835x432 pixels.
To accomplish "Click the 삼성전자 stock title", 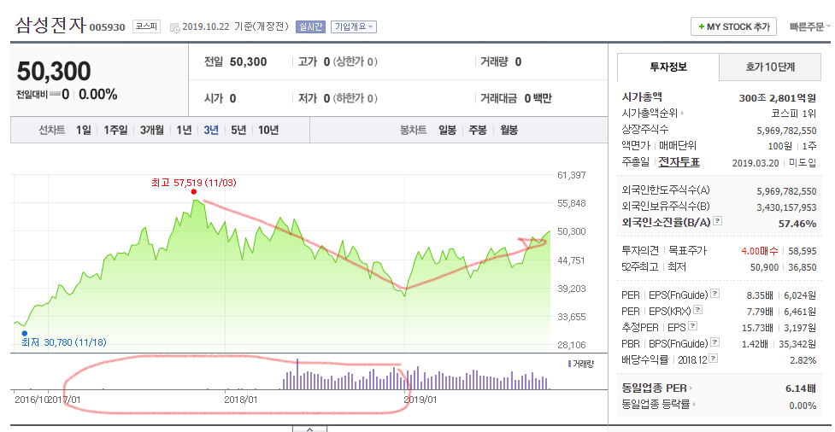I will click(x=50, y=25).
